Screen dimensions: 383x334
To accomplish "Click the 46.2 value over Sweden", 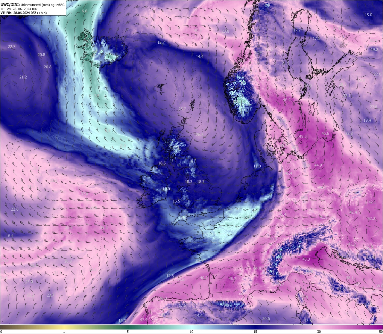I will pos(287,100).
